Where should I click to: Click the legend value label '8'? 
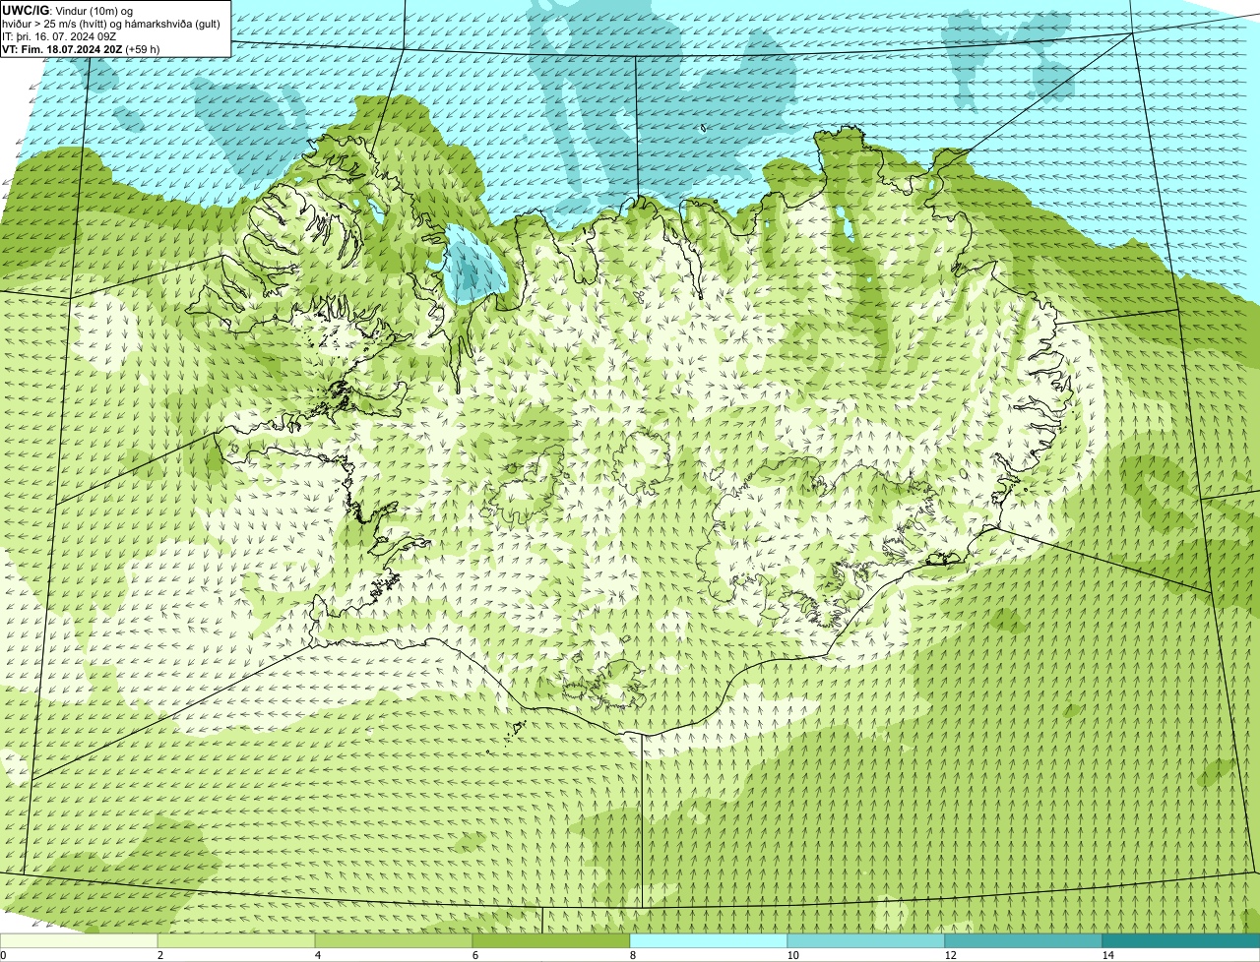[x=632, y=955]
